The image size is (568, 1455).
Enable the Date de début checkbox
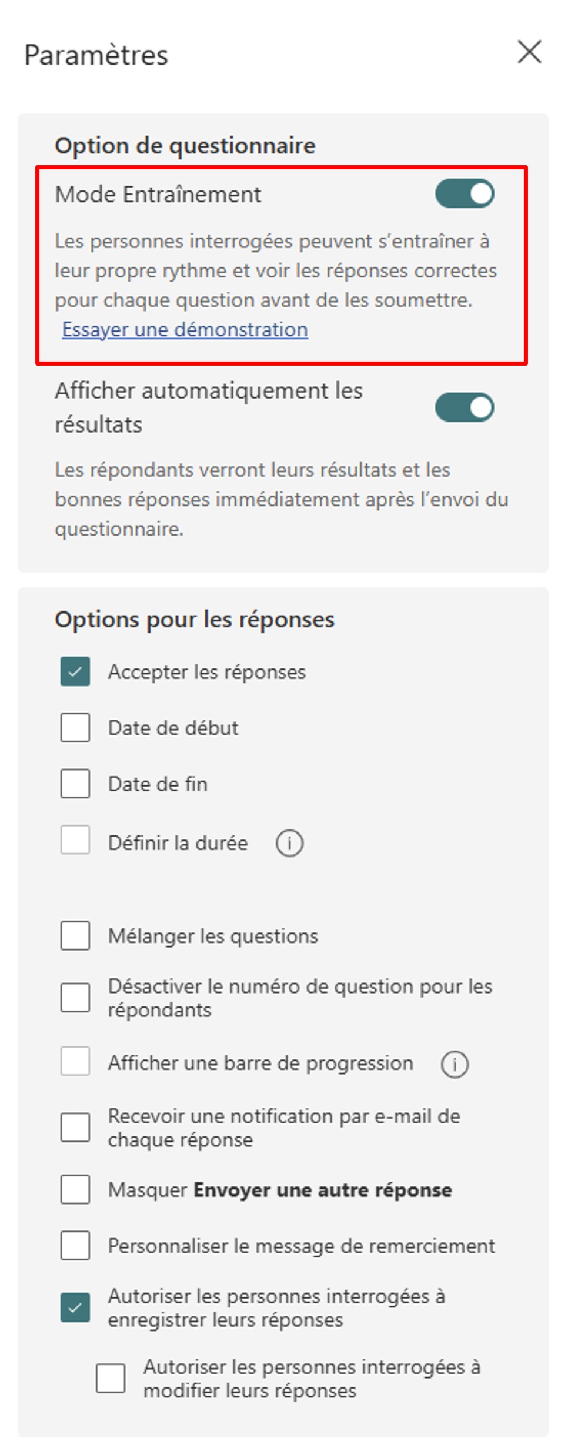pos(75,727)
